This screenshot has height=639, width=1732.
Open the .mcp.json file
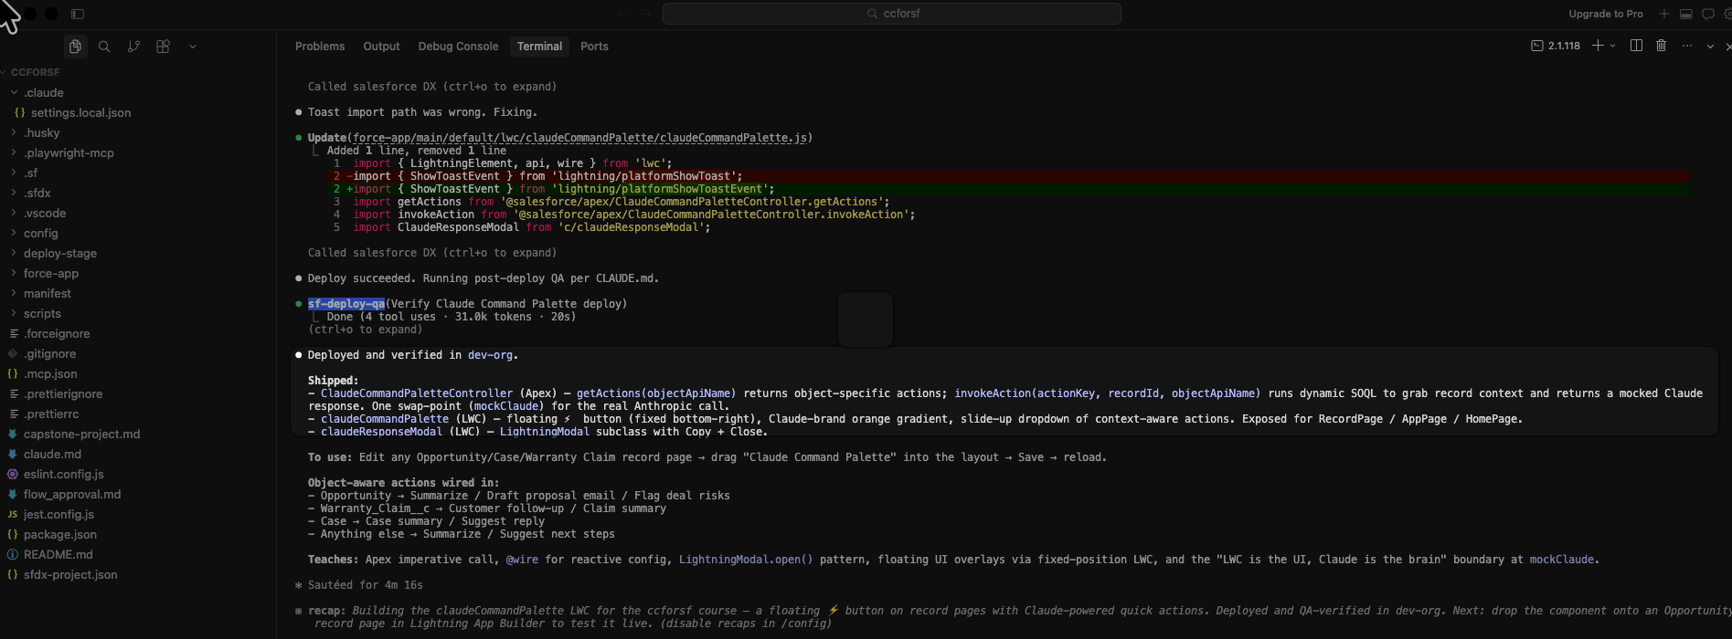tap(50, 374)
